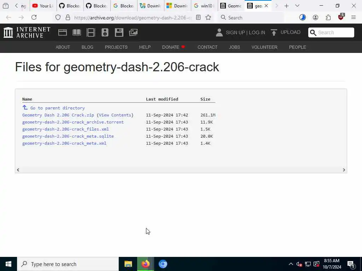Screen dimensions: 362x271
Task: Open the shield tracking protection icon
Action: (x=58, y=18)
